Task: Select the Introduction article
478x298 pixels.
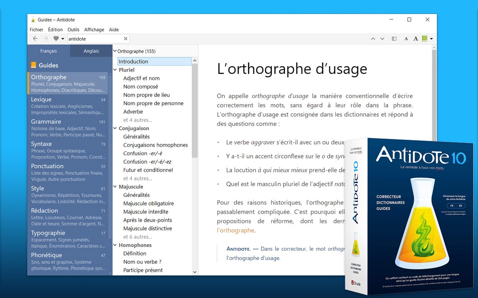Action: [x=155, y=62]
